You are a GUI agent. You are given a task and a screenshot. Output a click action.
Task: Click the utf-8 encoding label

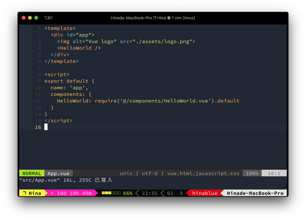click(x=150, y=173)
